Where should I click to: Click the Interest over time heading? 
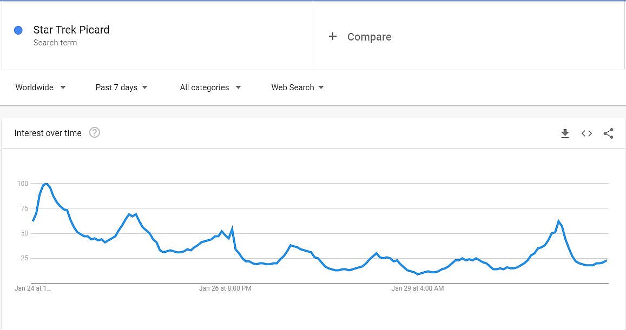point(48,133)
